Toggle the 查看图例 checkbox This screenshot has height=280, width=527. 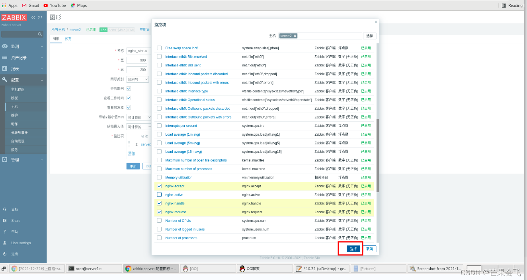129,88
